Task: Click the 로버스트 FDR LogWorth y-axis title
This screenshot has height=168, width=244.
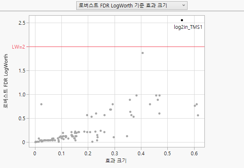Action: pyautogui.click(x=6, y=81)
